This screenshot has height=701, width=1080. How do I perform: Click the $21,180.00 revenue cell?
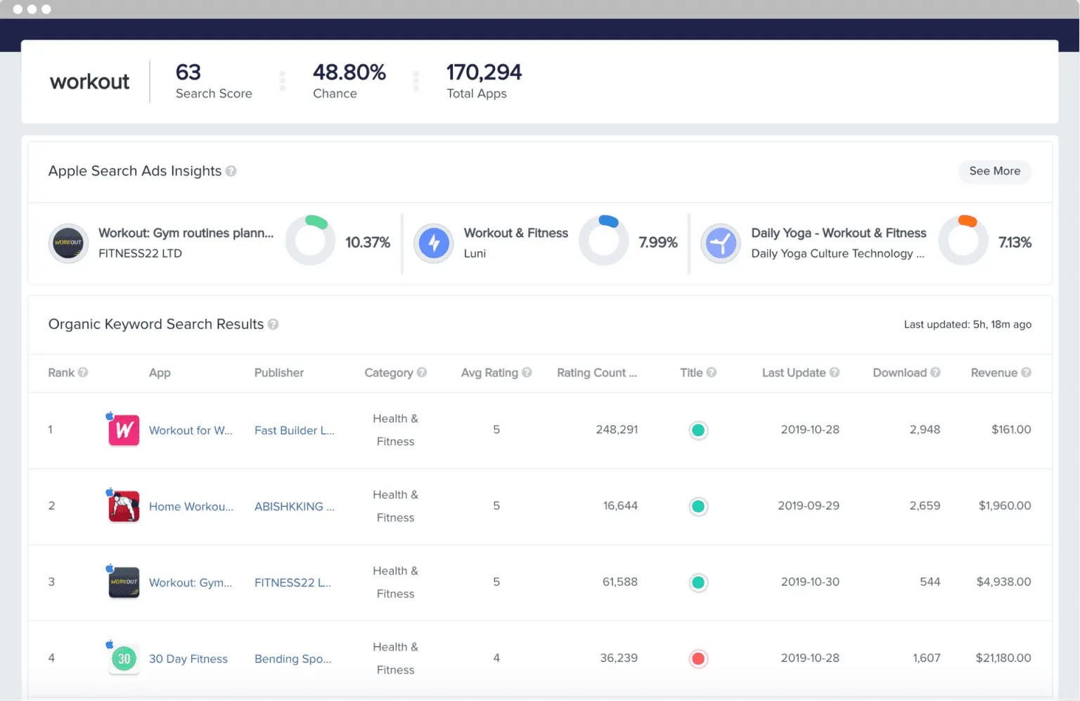[1003, 658]
